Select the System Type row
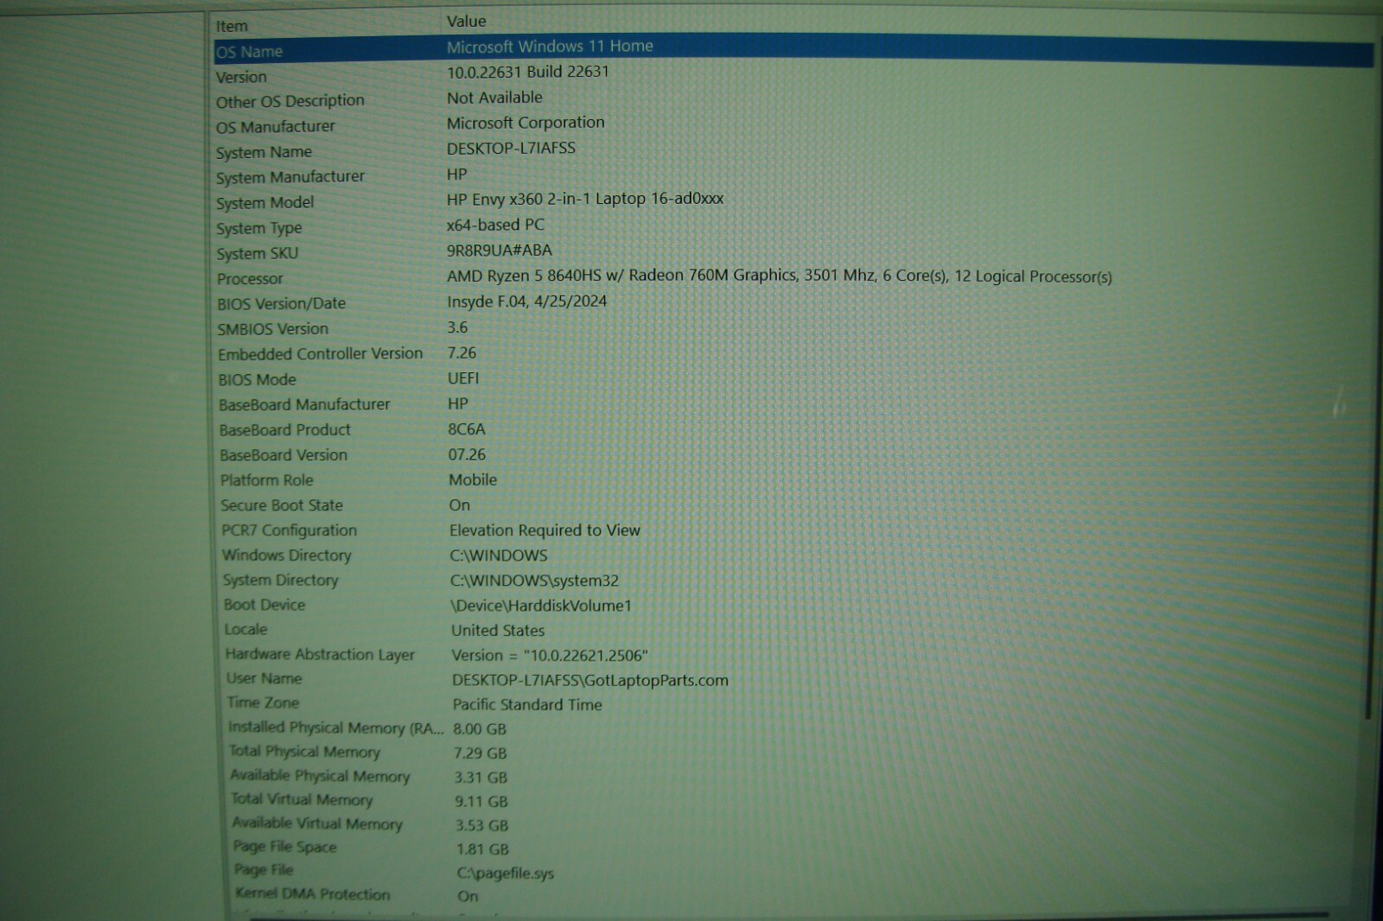 point(793,227)
